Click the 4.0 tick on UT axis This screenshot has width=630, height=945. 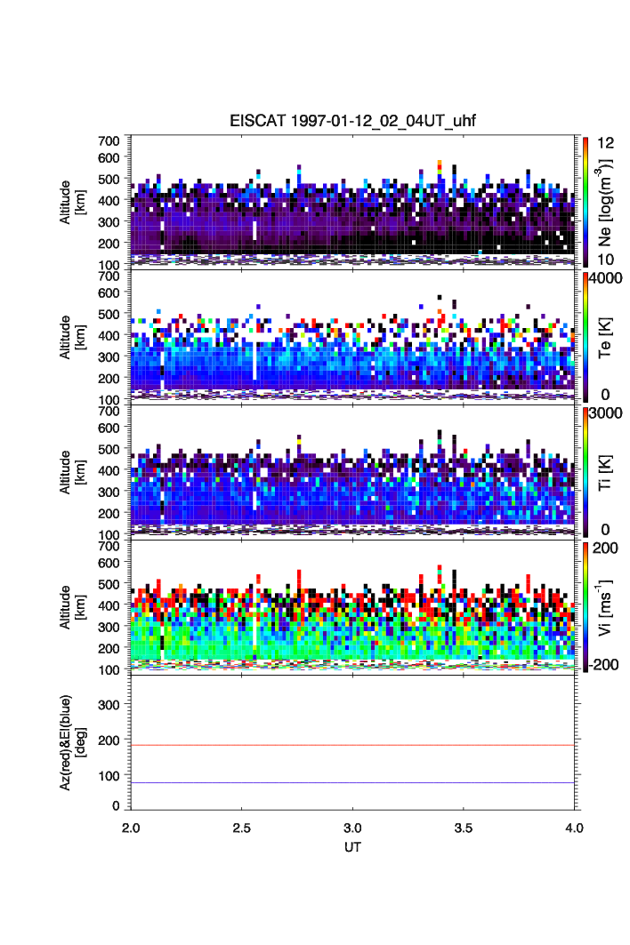[x=574, y=828]
